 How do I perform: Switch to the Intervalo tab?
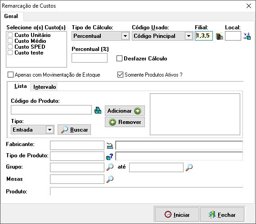pyautogui.click(x=45, y=87)
